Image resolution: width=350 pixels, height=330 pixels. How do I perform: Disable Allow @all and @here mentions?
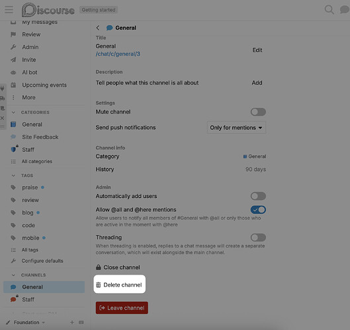(x=258, y=209)
